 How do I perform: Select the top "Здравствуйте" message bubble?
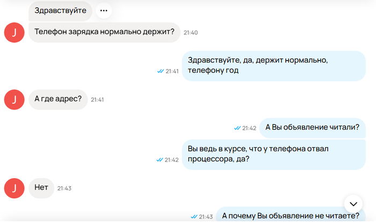pos(60,10)
